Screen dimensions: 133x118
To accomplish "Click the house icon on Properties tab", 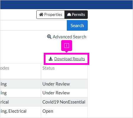I will (41, 14).
